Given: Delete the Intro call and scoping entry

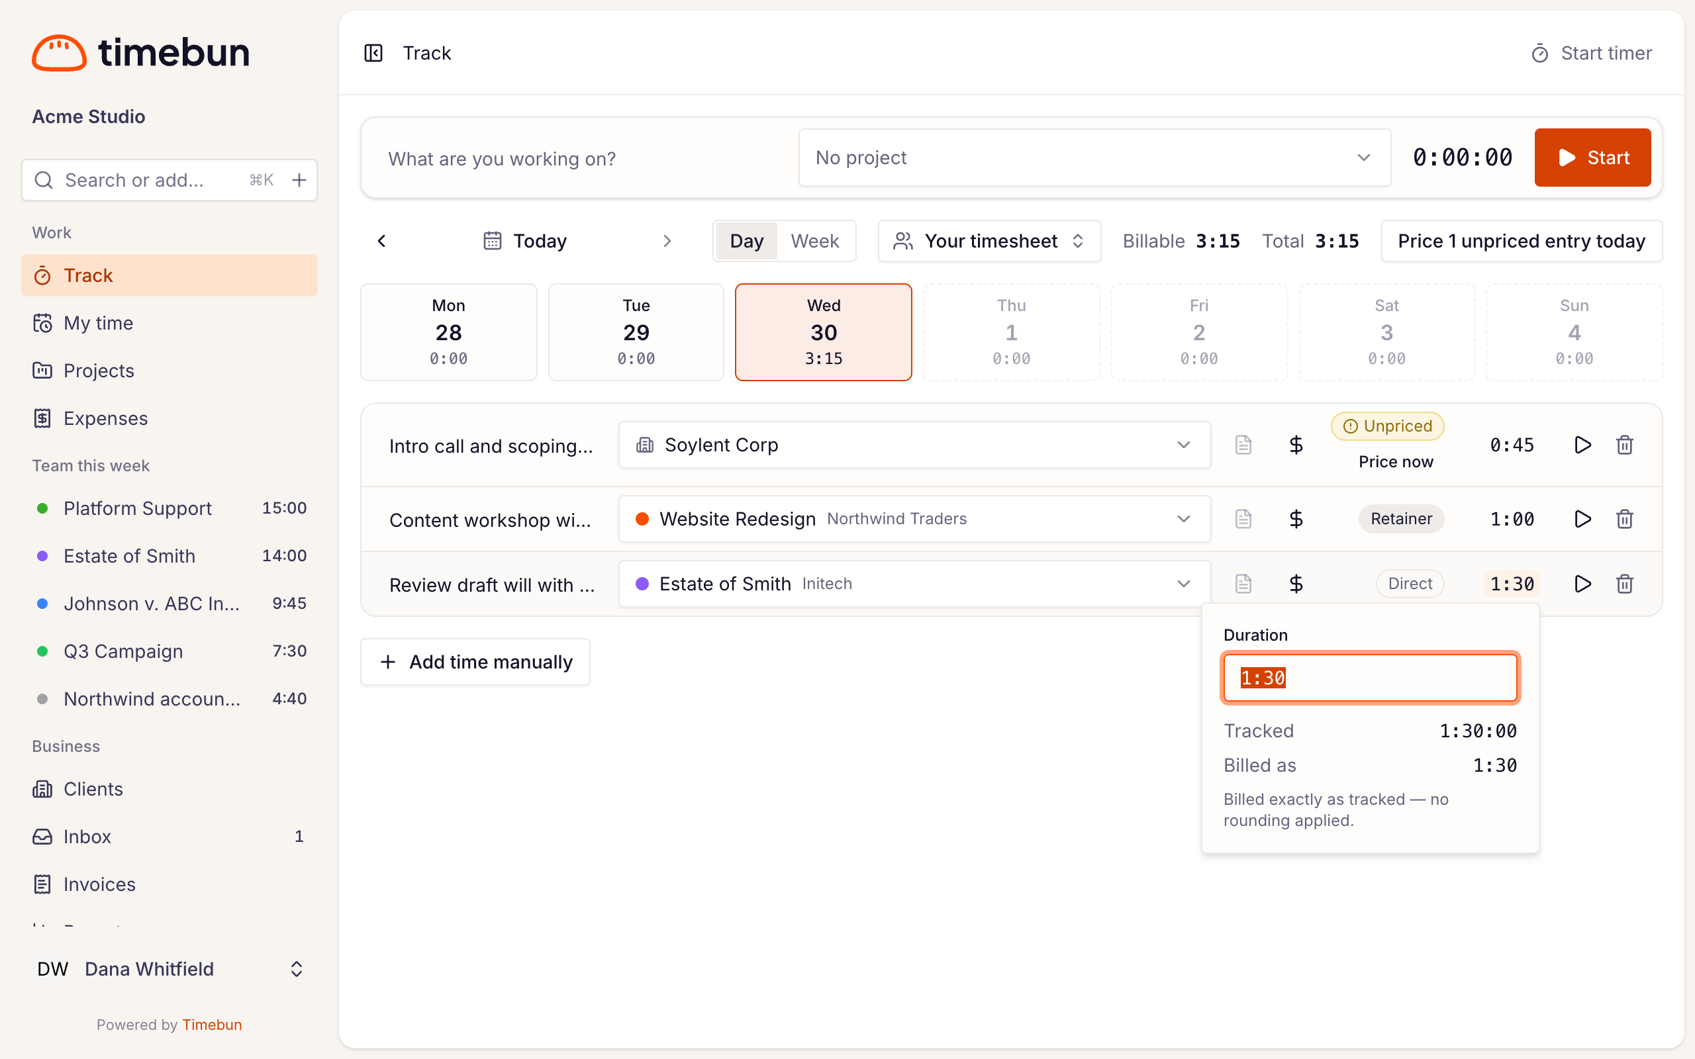Looking at the screenshot, I should click(x=1625, y=445).
